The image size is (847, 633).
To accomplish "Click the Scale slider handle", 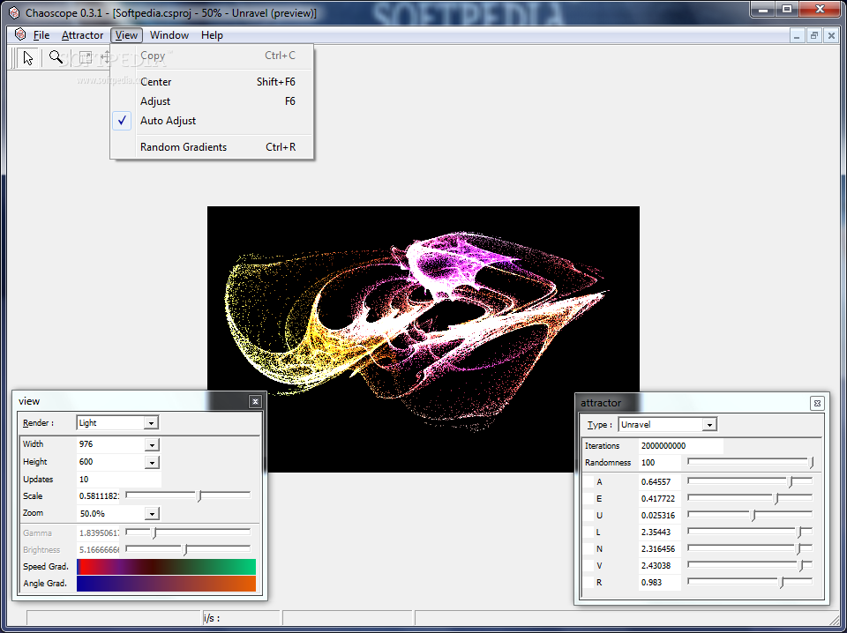I will [199, 496].
